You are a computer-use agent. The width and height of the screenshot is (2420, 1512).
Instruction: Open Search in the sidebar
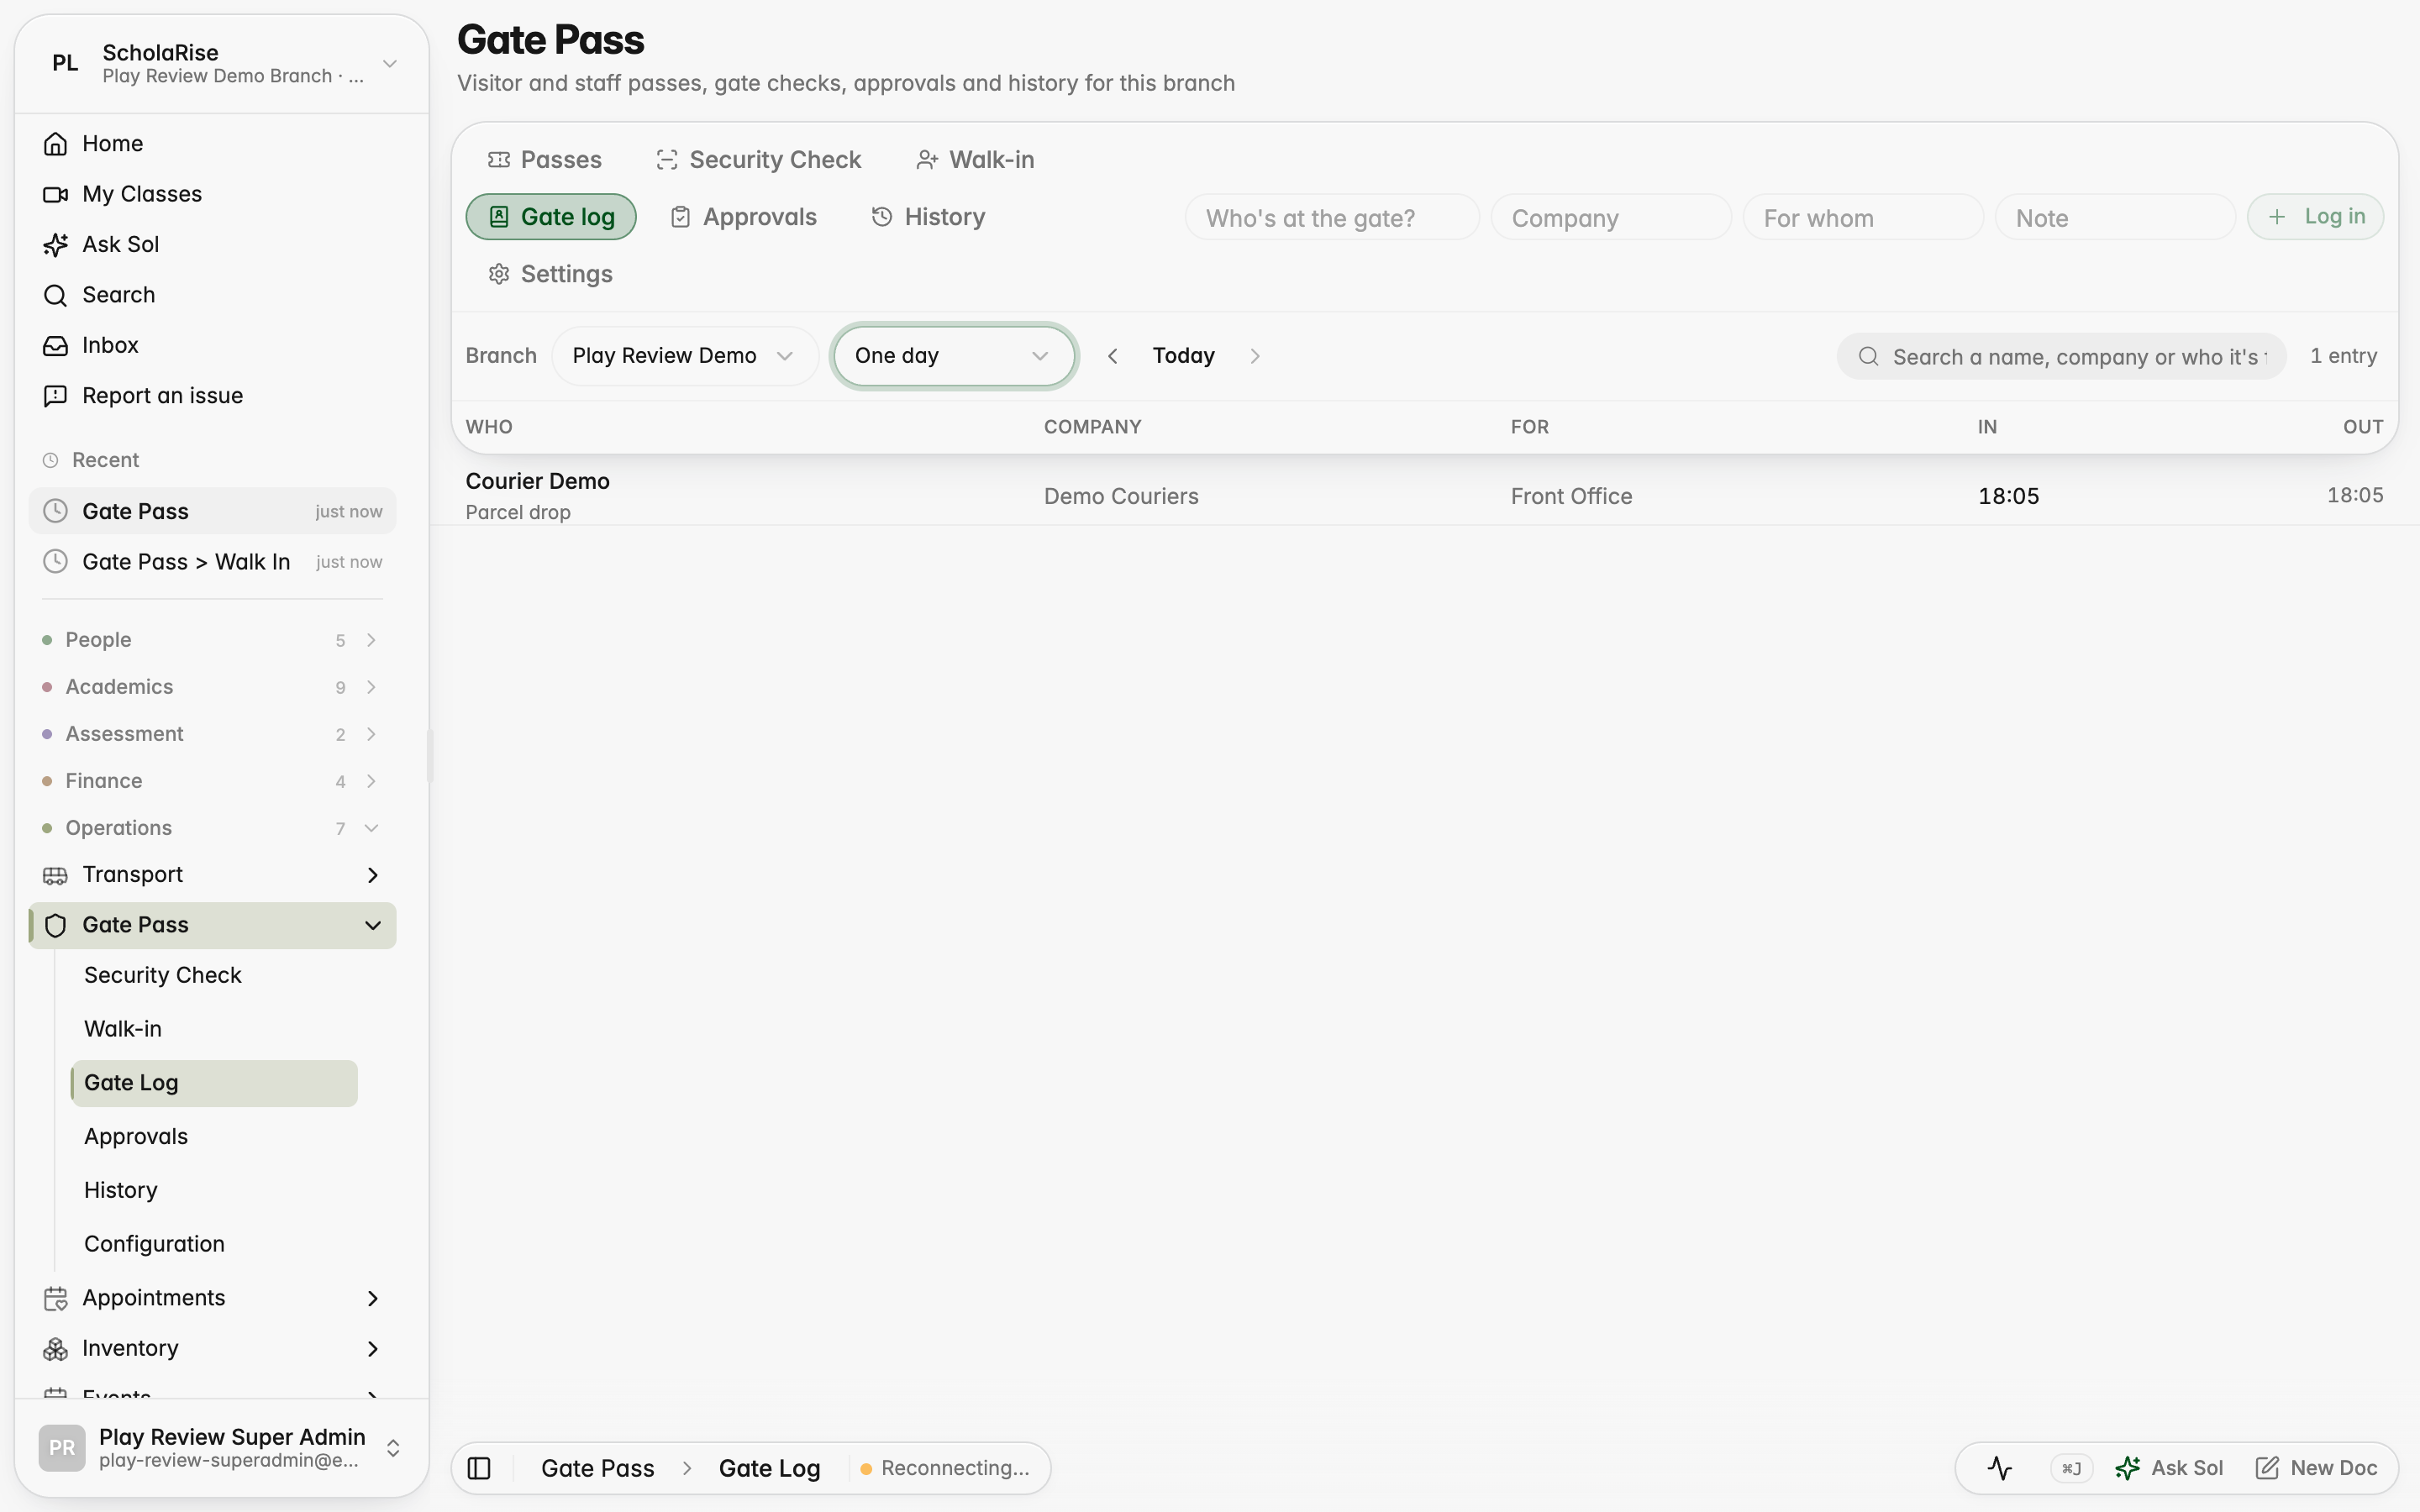tap(212, 295)
